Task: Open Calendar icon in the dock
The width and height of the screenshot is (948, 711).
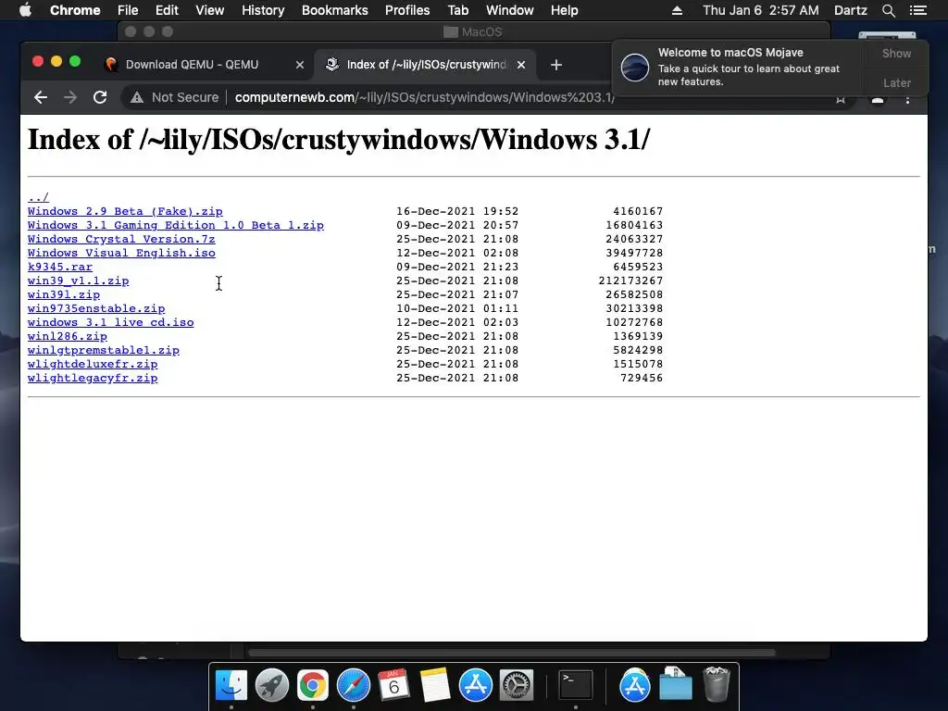Action: (x=393, y=685)
